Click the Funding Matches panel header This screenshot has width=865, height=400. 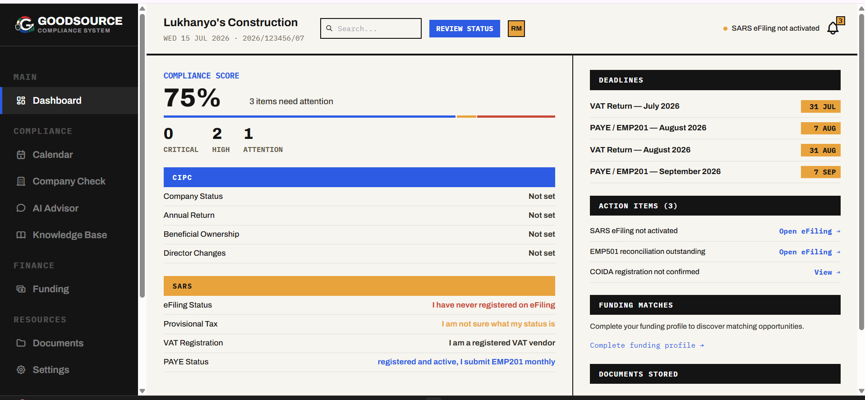point(715,305)
